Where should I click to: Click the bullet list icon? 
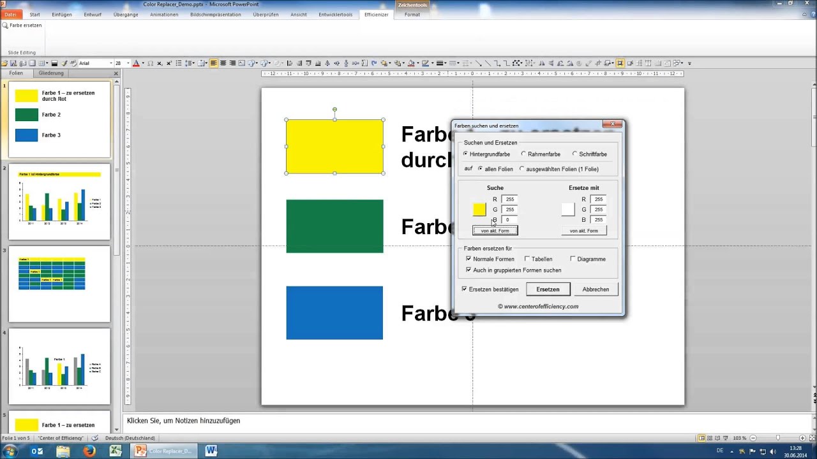[179, 63]
